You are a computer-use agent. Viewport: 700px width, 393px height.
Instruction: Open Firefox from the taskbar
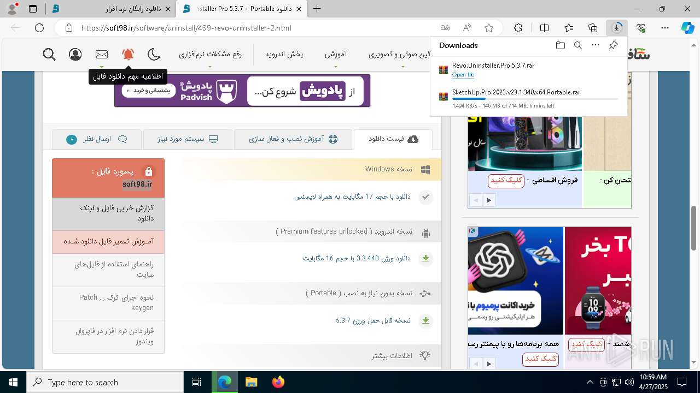pos(278,382)
